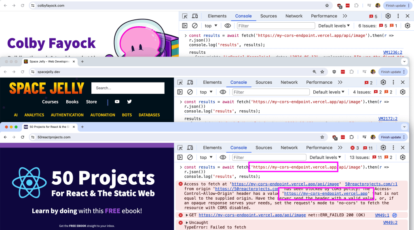Expand the GET request error entry
Image resolution: width=414 pixels, height=230 pixels.
point(187,215)
